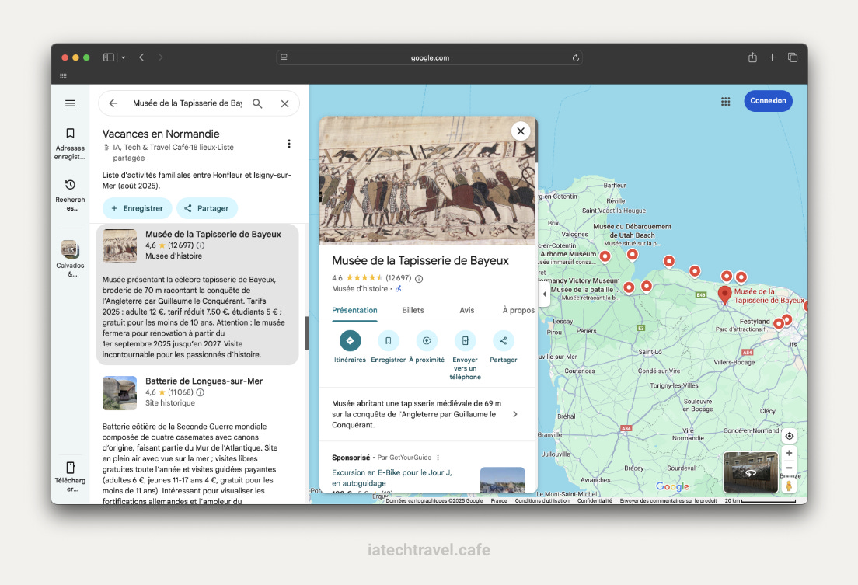Collapse side panel using arrow tab
858x585 pixels.
click(x=544, y=294)
